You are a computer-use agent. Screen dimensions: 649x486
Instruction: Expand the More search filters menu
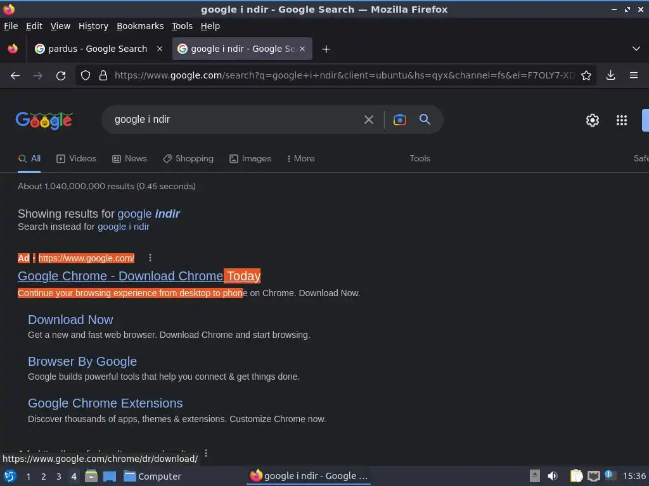pos(301,159)
